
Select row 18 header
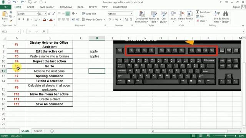(x=3, y=104)
